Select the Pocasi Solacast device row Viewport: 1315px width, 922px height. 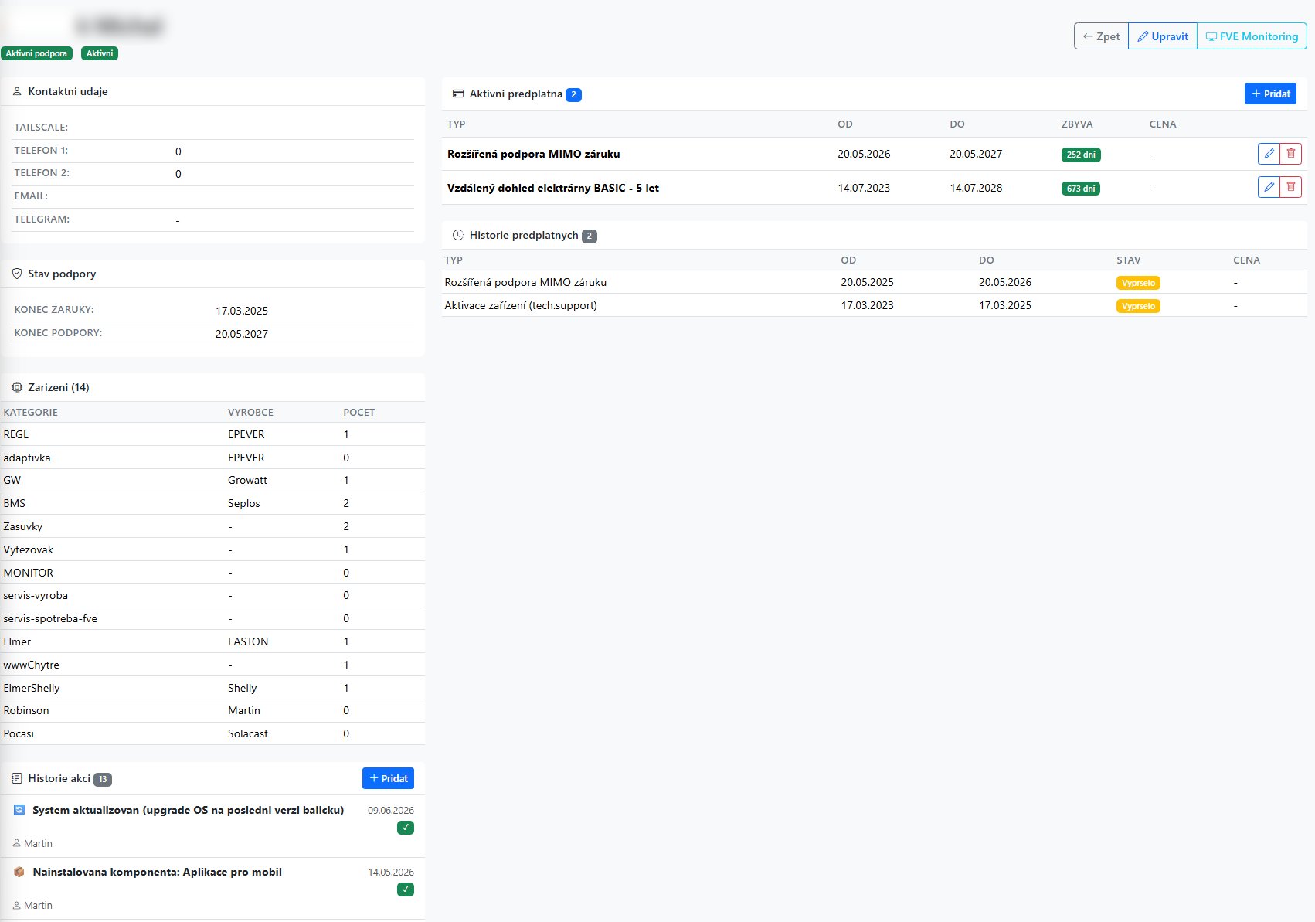point(212,733)
